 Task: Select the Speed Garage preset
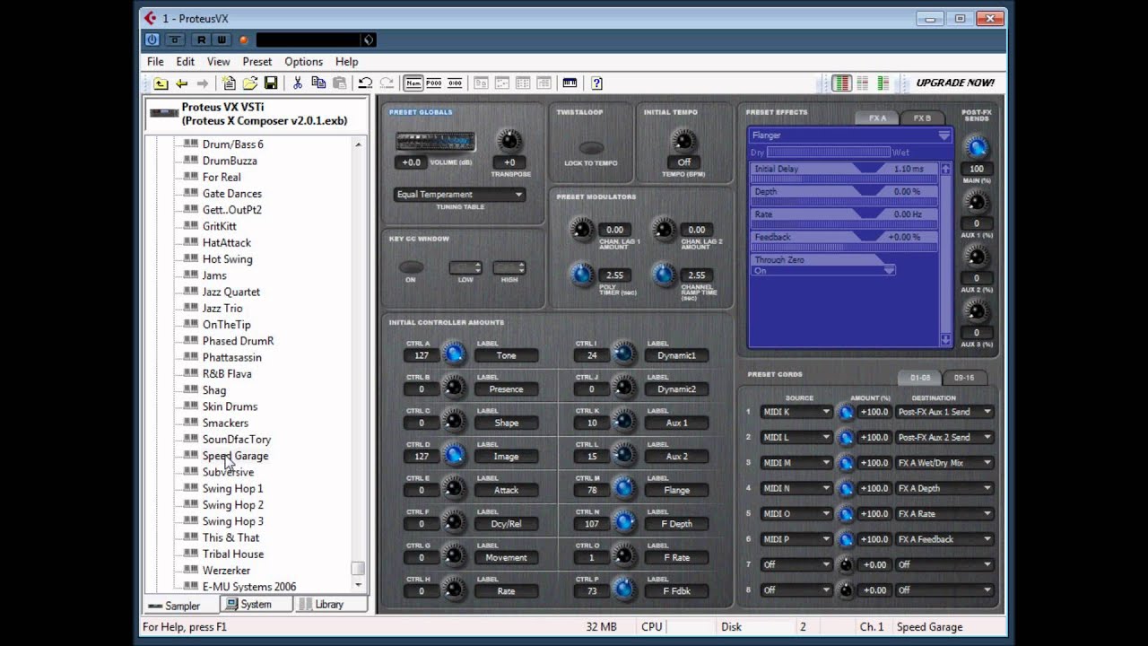[235, 456]
